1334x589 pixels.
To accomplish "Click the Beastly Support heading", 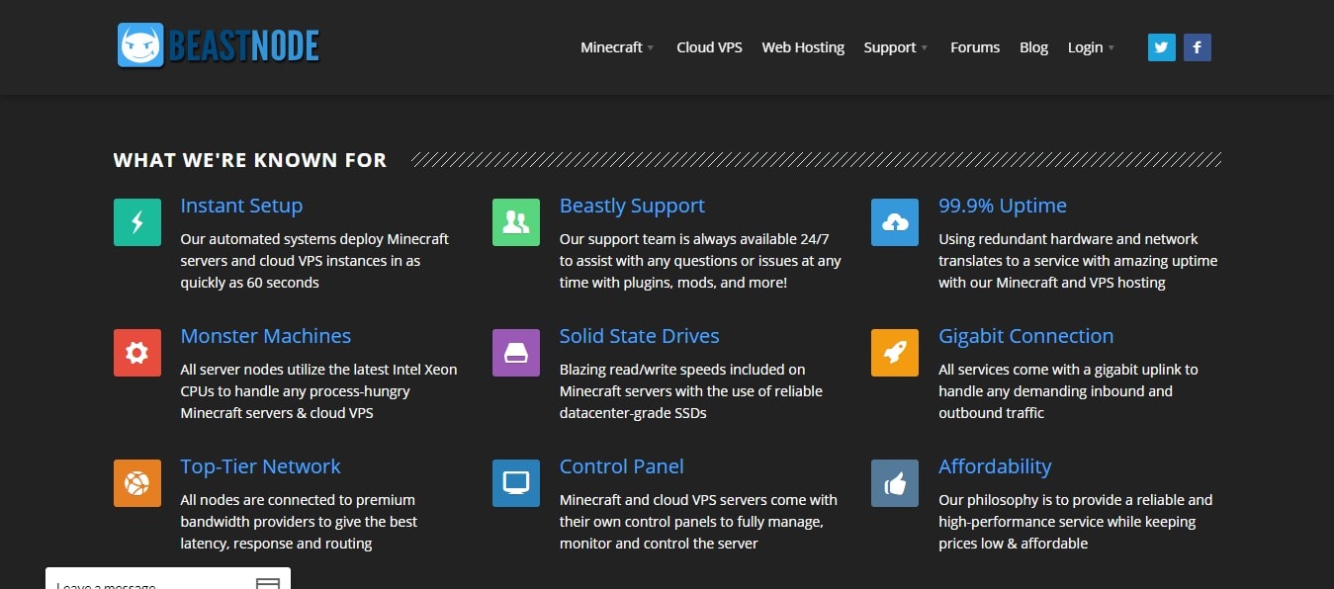I will click(632, 206).
